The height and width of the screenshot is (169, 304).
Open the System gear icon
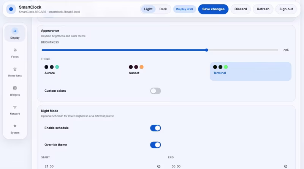click(15, 126)
